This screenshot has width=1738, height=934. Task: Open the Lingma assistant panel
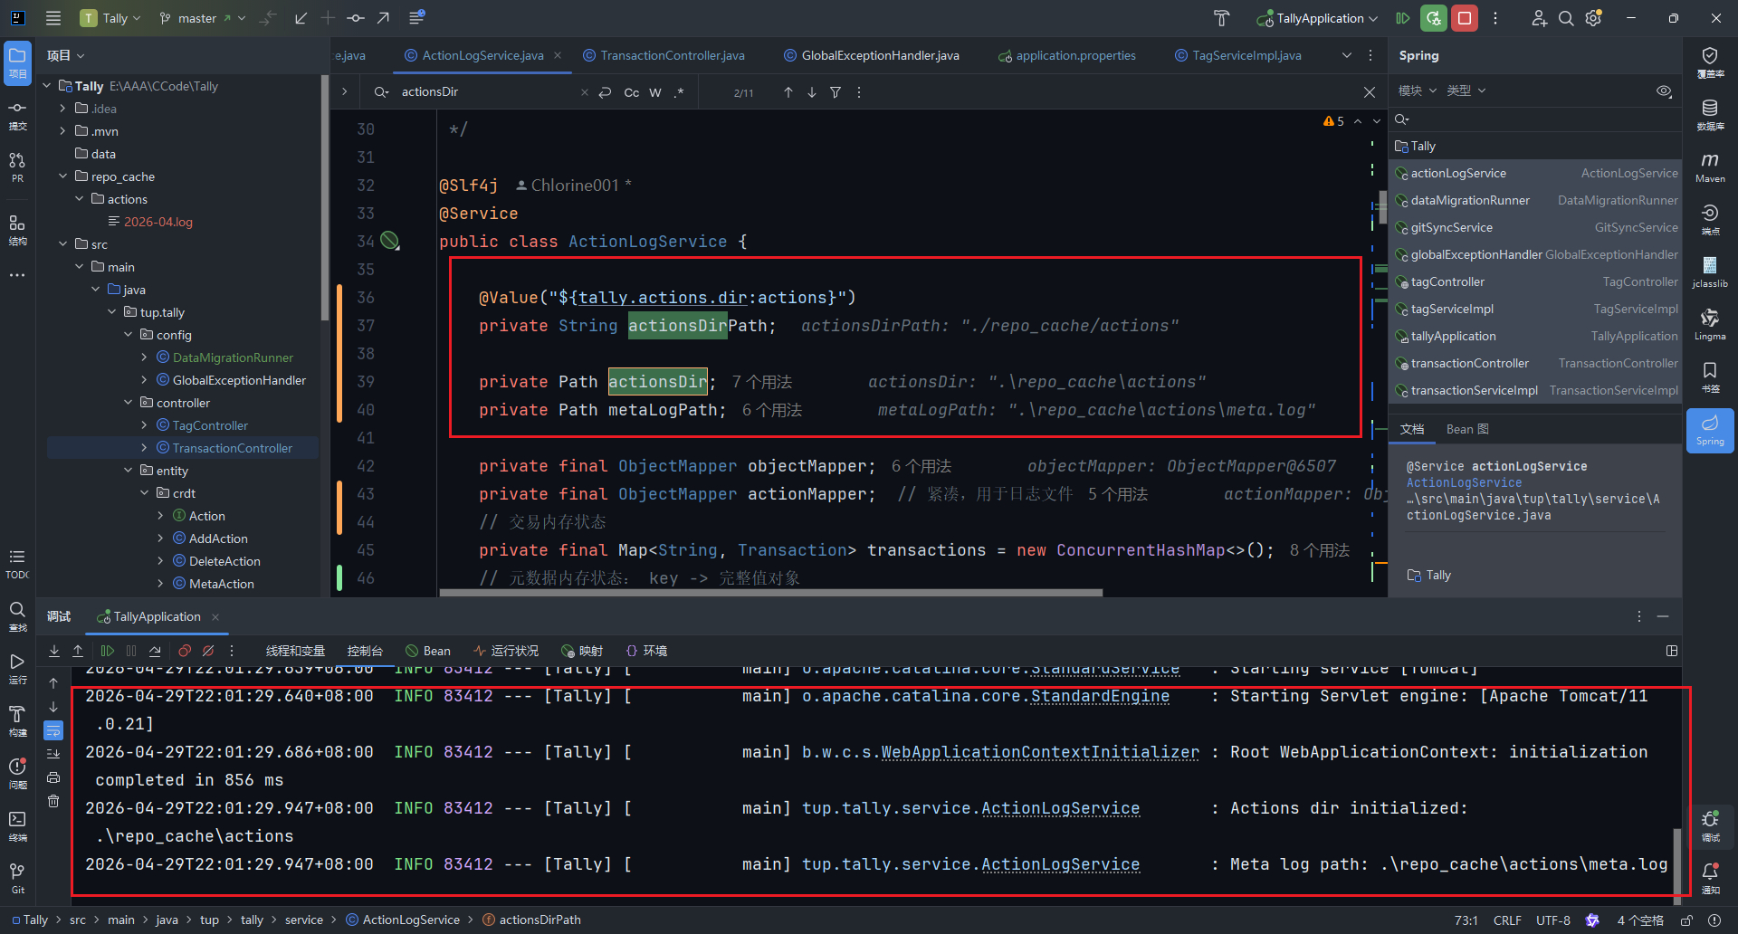pyautogui.click(x=1710, y=325)
